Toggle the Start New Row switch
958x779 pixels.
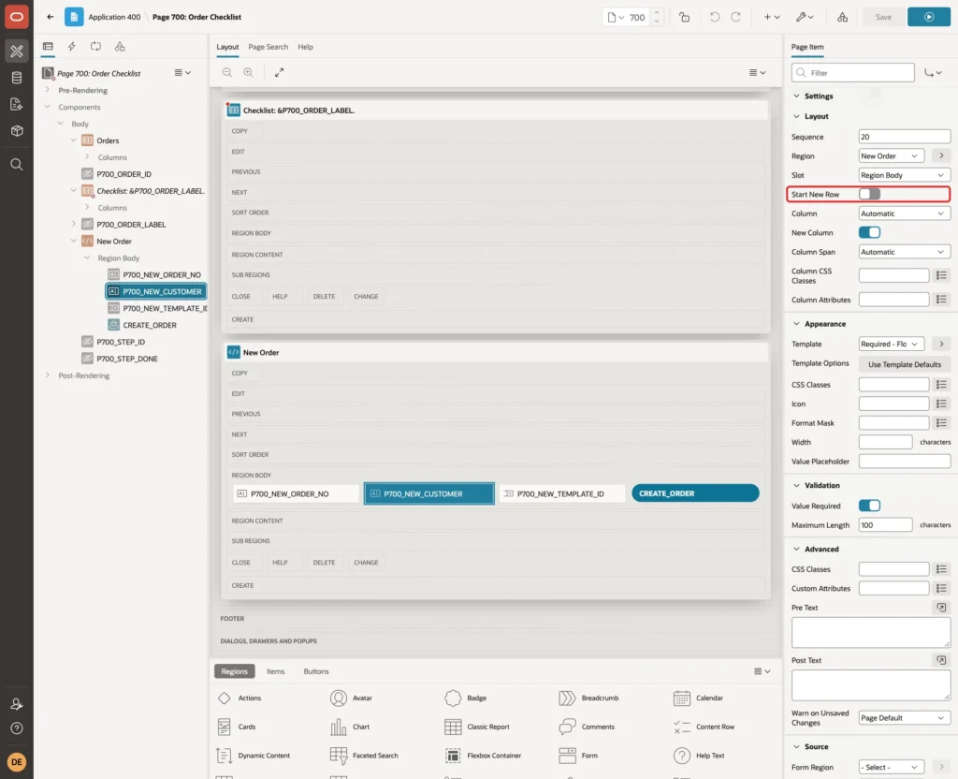(869, 195)
